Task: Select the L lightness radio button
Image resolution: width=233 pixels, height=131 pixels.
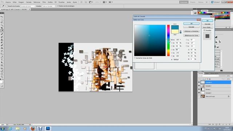Action: coord(187,40)
